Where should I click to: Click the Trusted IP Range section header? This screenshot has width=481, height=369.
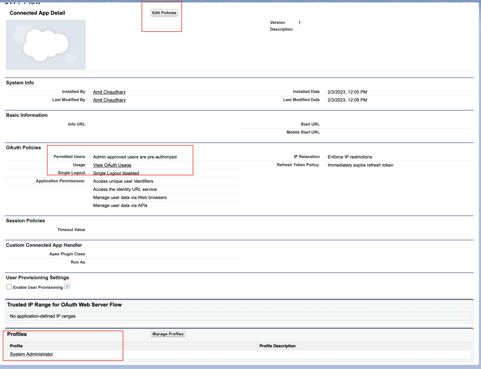coord(64,305)
